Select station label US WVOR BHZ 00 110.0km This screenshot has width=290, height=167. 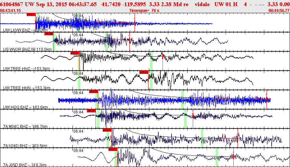27,49
